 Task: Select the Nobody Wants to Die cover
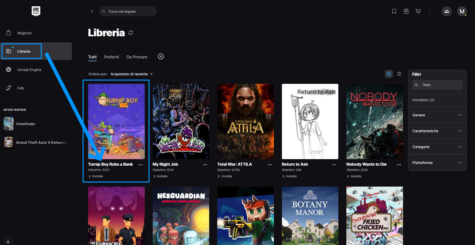point(374,121)
